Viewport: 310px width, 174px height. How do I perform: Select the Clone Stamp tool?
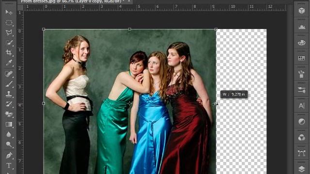(x=9, y=94)
